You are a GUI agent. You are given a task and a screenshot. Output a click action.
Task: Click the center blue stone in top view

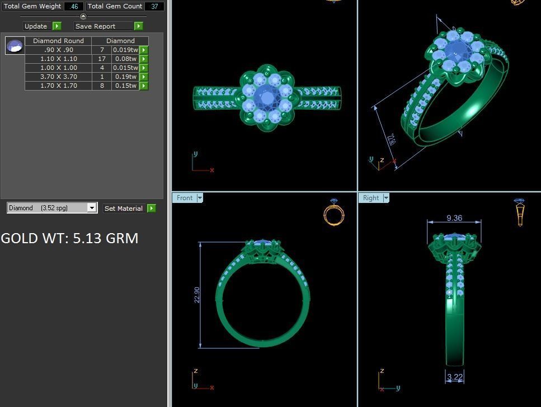pos(266,98)
